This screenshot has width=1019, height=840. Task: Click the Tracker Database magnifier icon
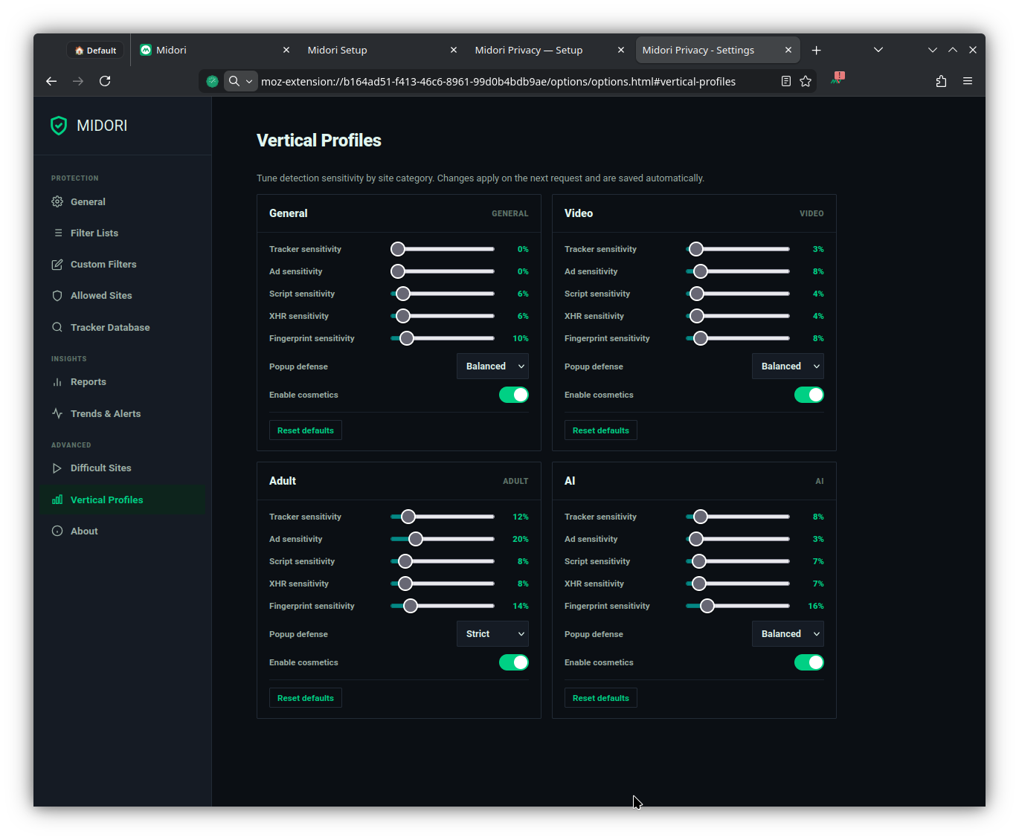[57, 327]
